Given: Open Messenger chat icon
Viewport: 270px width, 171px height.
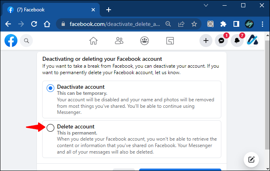Looking at the screenshot, I should pyautogui.click(x=221, y=41).
